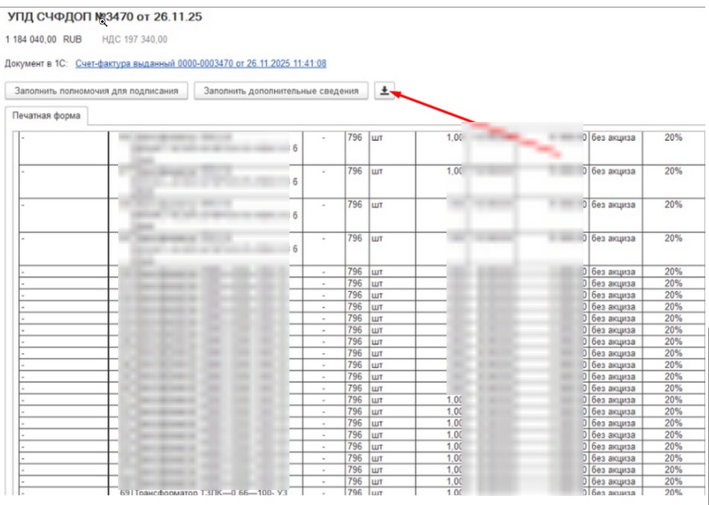The image size is (709, 505).
Task: Switch to the 'Печатная форма' tab
Action: click(x=46, y=116)
